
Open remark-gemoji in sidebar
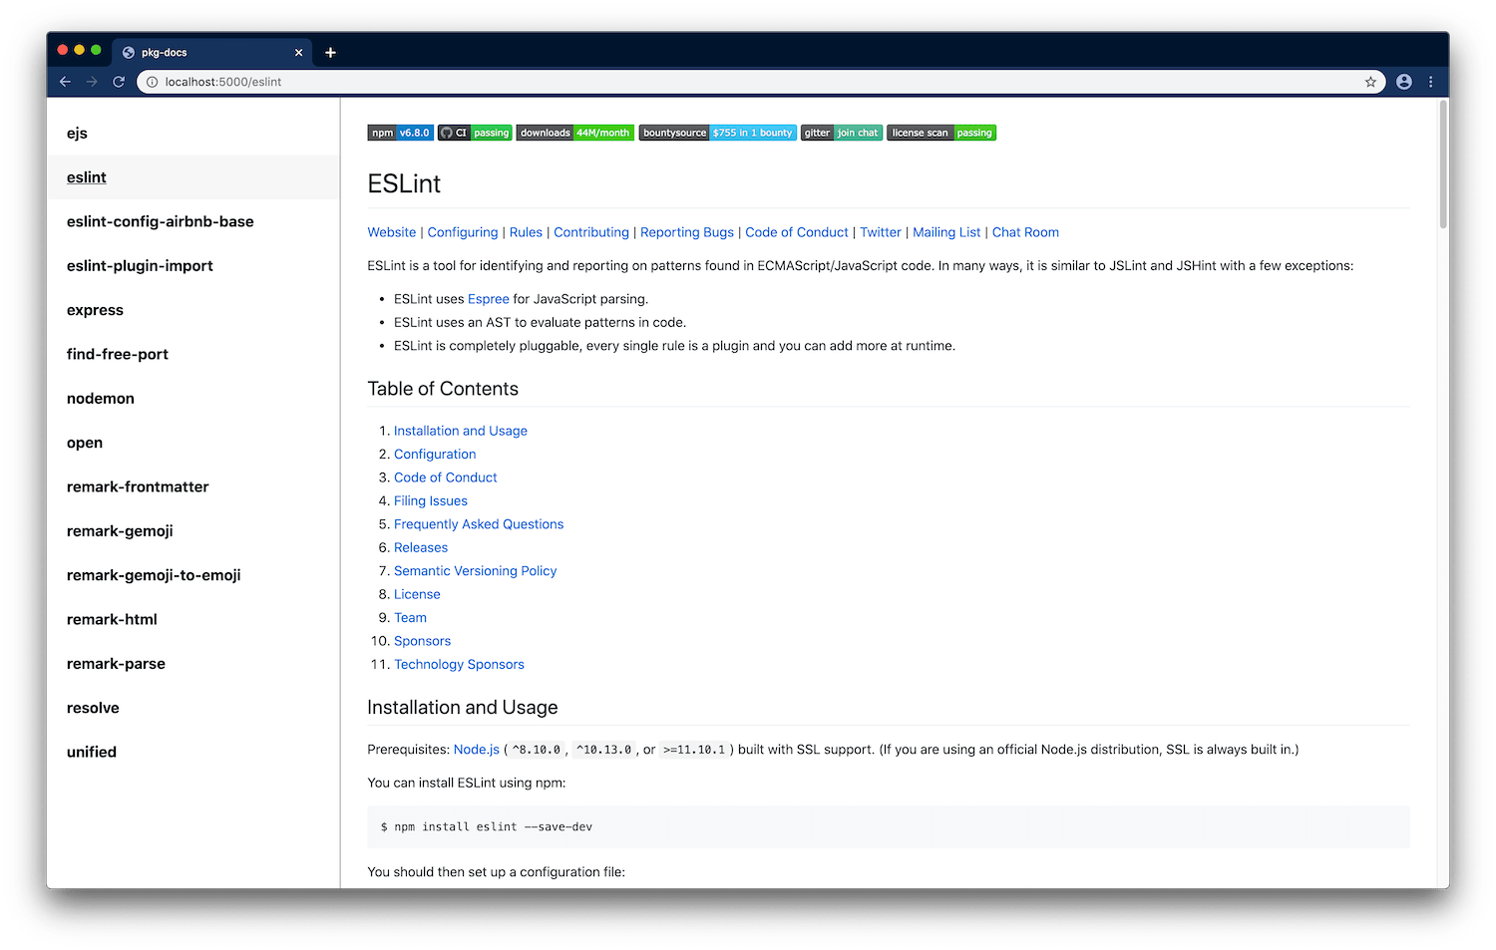point(193,531)
